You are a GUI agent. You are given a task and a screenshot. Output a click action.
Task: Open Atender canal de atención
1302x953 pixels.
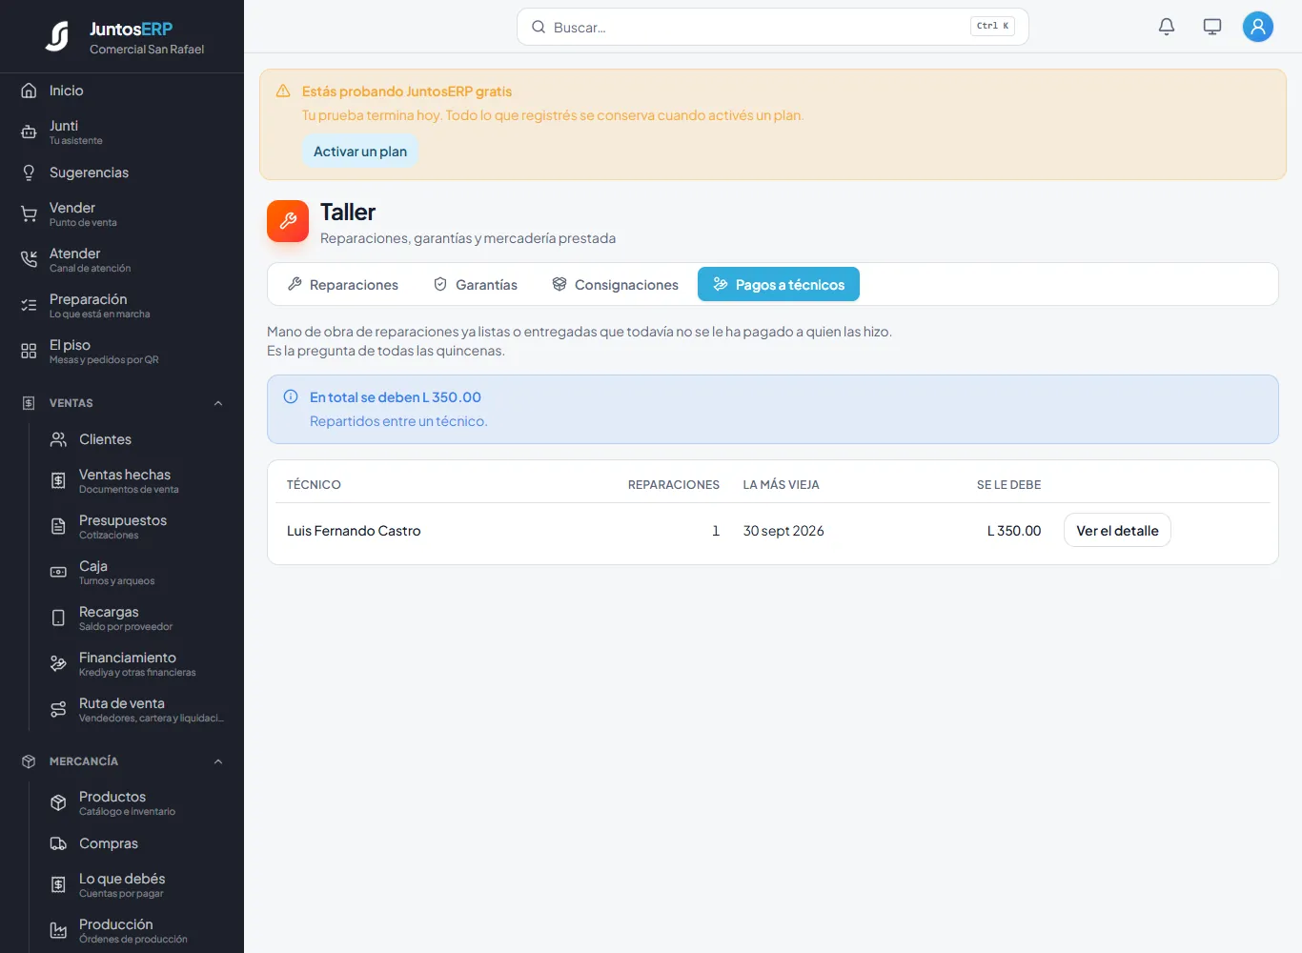pos(122,259)
